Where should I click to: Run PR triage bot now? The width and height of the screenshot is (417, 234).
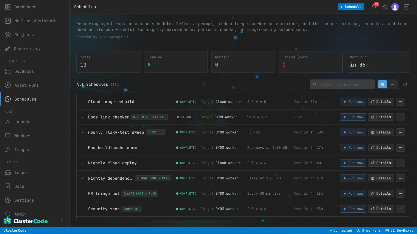pyautogui.click(x=353, y=194)
